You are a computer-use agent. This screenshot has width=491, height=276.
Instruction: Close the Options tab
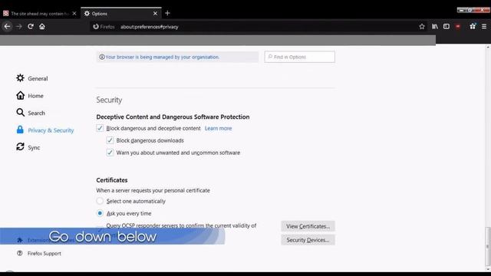155,14
